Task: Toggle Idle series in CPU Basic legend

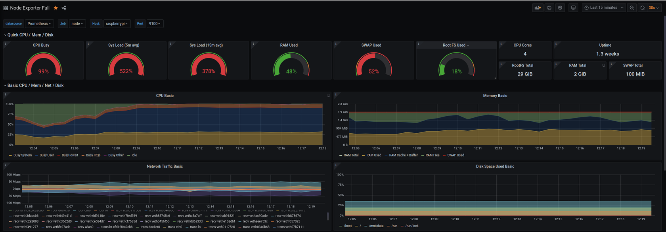Action: tap(134, 155)
